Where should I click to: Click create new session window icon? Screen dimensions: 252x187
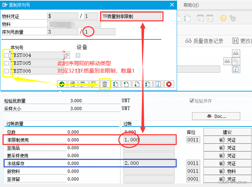point(200,18)
